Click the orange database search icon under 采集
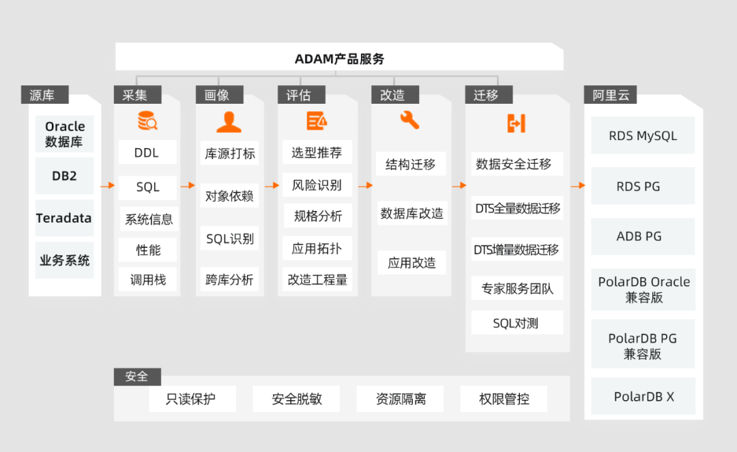 147,121
